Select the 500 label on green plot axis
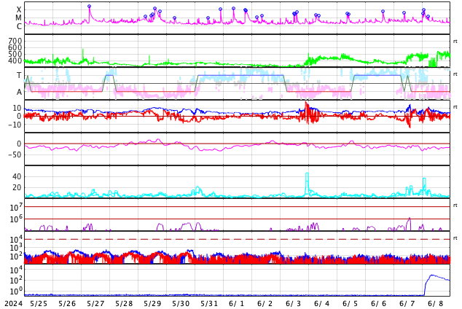 point(15,54)
